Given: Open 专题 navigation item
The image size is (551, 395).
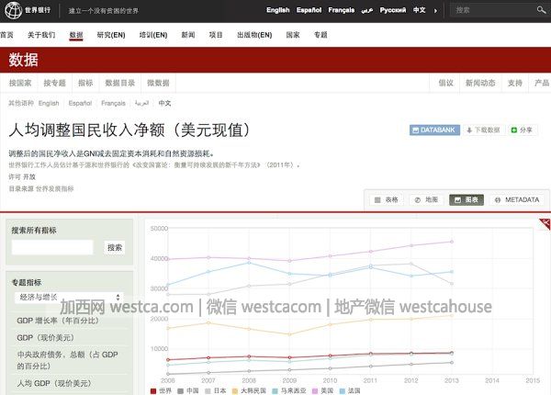Looking at the screenshot, I should point(320,35).
